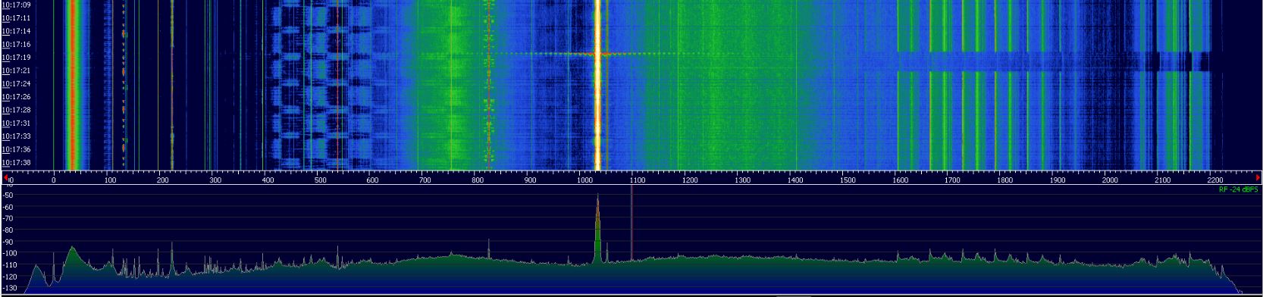Viewport: 1263px width, 297px height.
Task: Click the bright yellow carrier line in waterfall
Action: tap(597, 85)
